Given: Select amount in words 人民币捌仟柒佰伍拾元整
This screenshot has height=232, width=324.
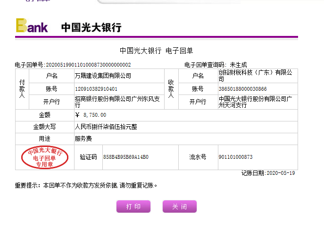Looking at the screenshot, I should tap(106, 127).
